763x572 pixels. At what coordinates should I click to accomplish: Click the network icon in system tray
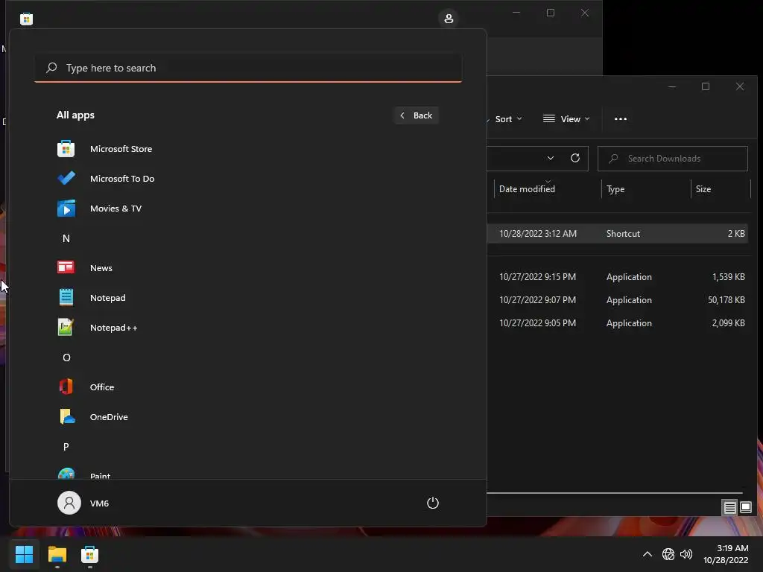tap(668, 554)
